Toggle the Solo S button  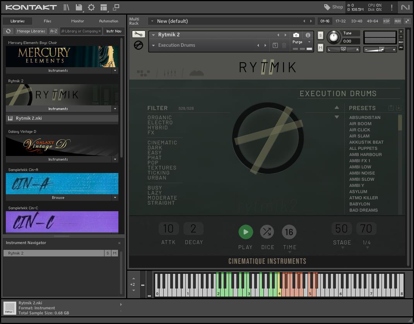(320, 35)
